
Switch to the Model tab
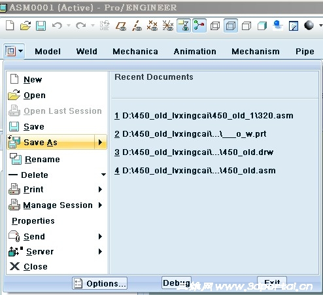(x=48, y=52)
